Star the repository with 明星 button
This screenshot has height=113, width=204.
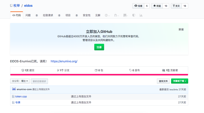tap(157, 6)
